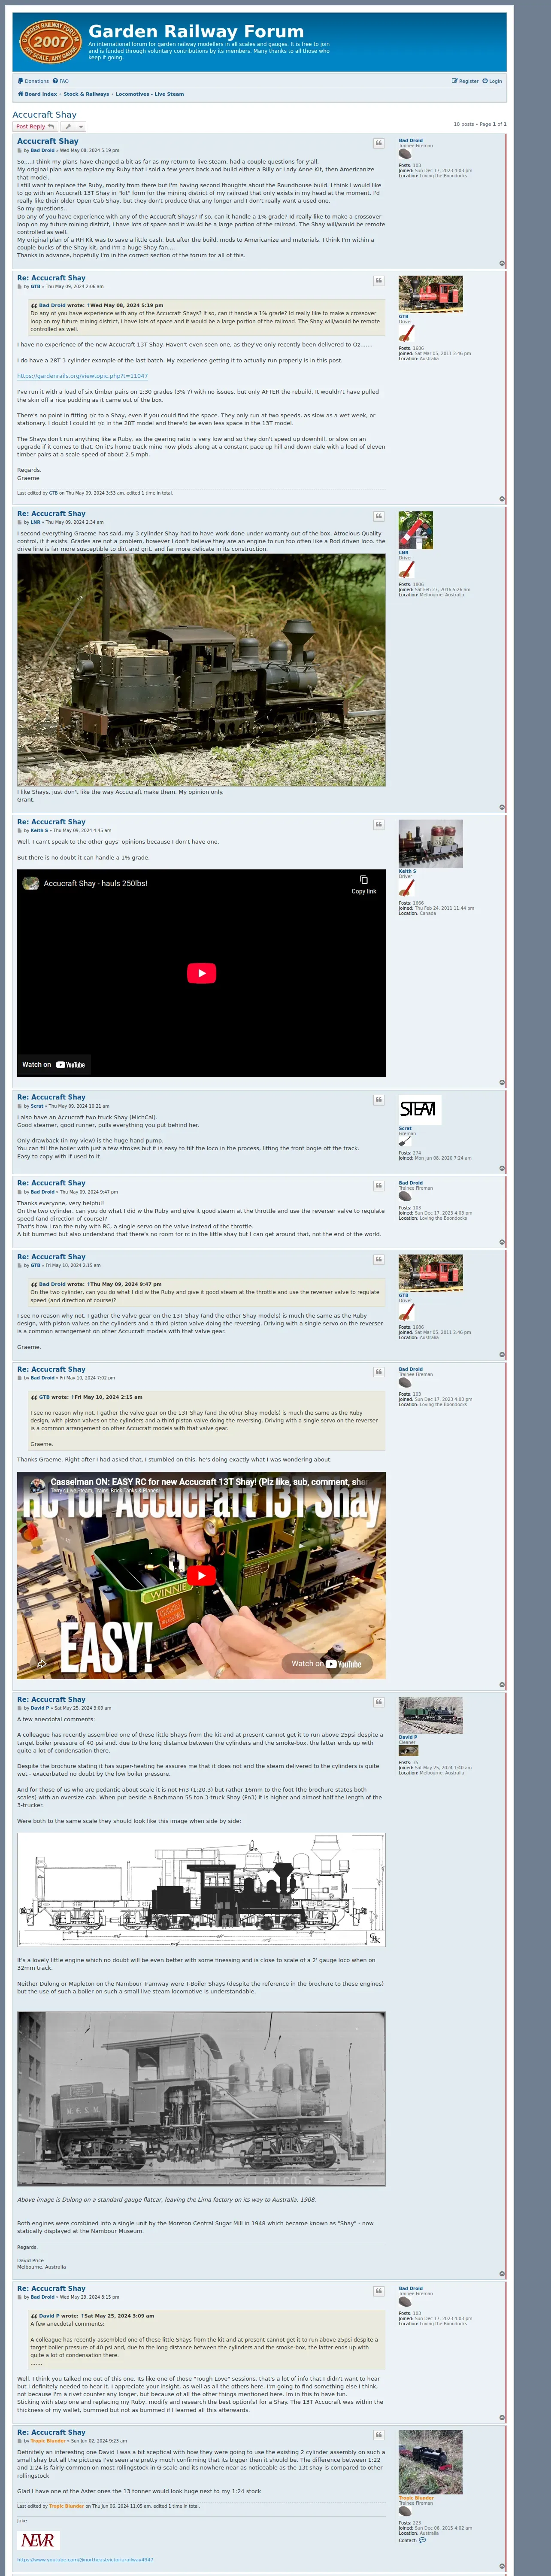Open the YouTube channel link in Tropic Blunder's signature
The image size is (551, 2576).
(x=85, y=2560)
